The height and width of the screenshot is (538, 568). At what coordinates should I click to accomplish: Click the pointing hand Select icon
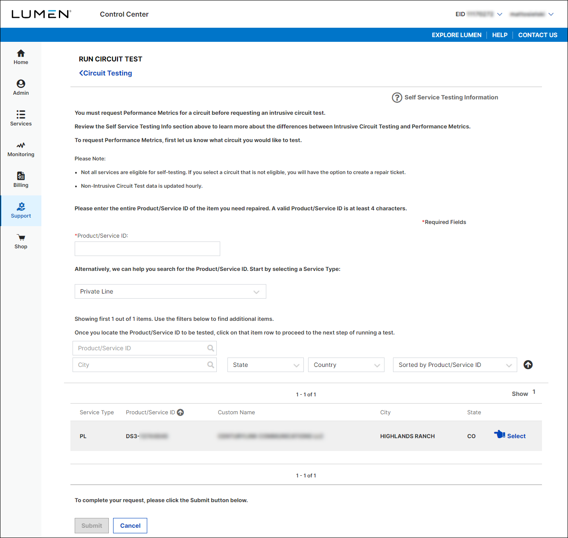click(x=499, y=434)
